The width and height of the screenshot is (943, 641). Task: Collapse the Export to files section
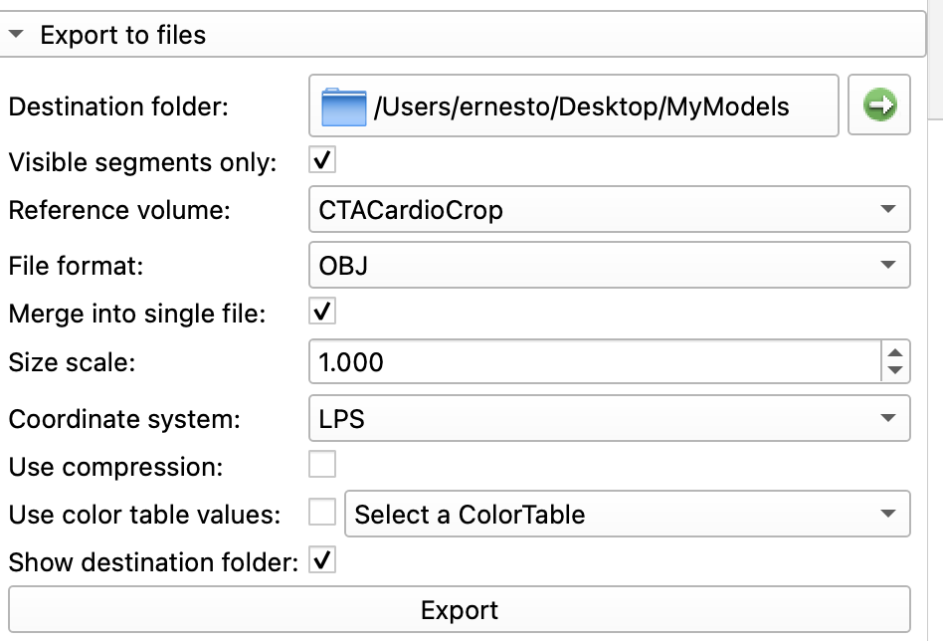tap(16, 35)
